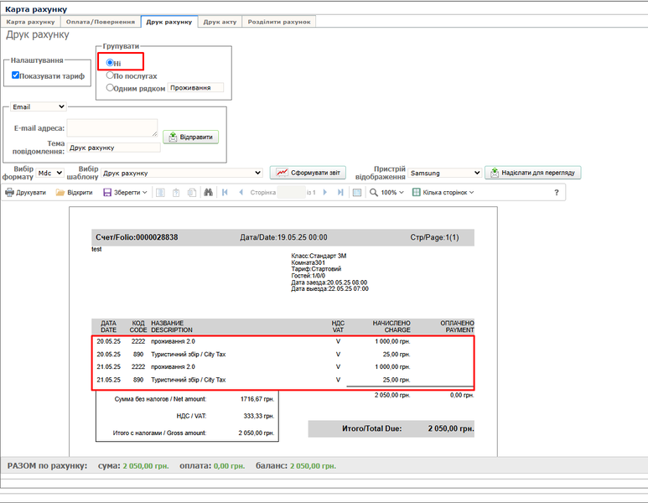
Task: Select the По послугах grouping option
Action: click(110, 75)
